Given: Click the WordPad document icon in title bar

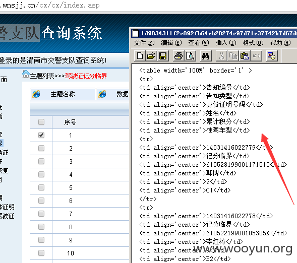Looking at the screenshot, I should point(135,33).
